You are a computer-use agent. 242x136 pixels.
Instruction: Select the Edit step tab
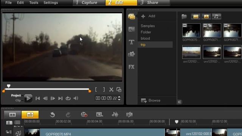(121, 3)
